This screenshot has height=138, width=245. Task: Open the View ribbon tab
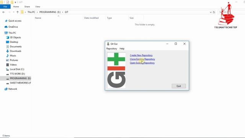pyautogui.click(x=38, y=7)
